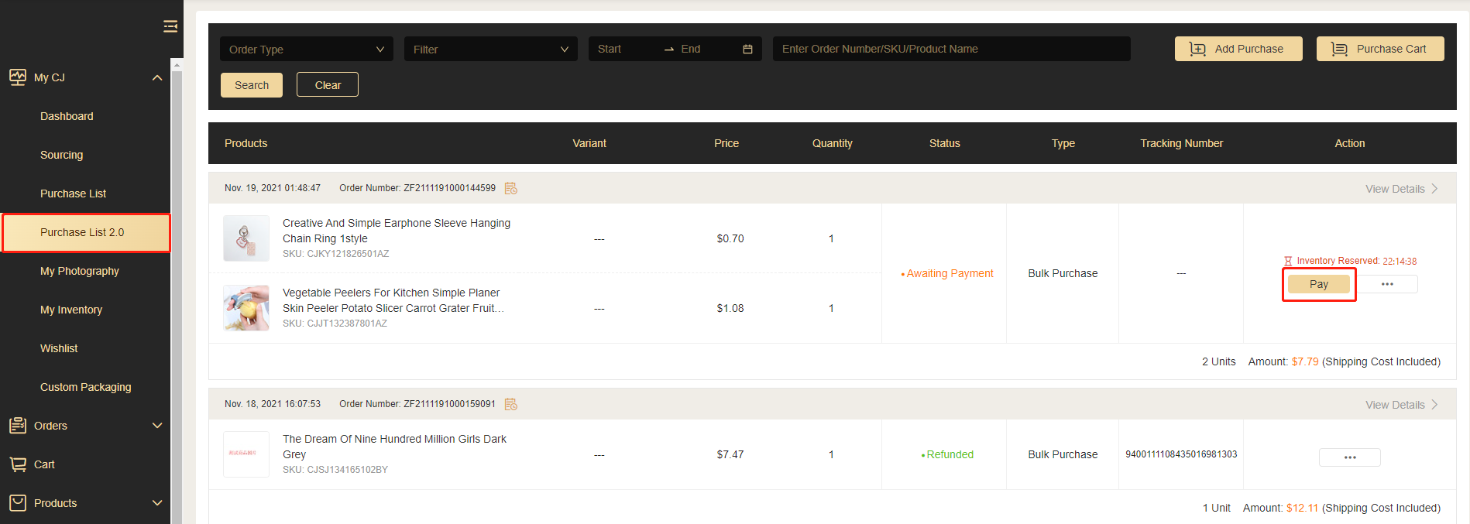The image size is (1470, 524).
Task: Click the Add Purchase button
Action: [1238, 49]
